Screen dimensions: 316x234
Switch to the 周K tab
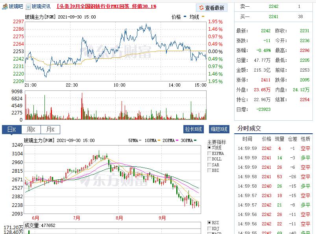[31, 129]
